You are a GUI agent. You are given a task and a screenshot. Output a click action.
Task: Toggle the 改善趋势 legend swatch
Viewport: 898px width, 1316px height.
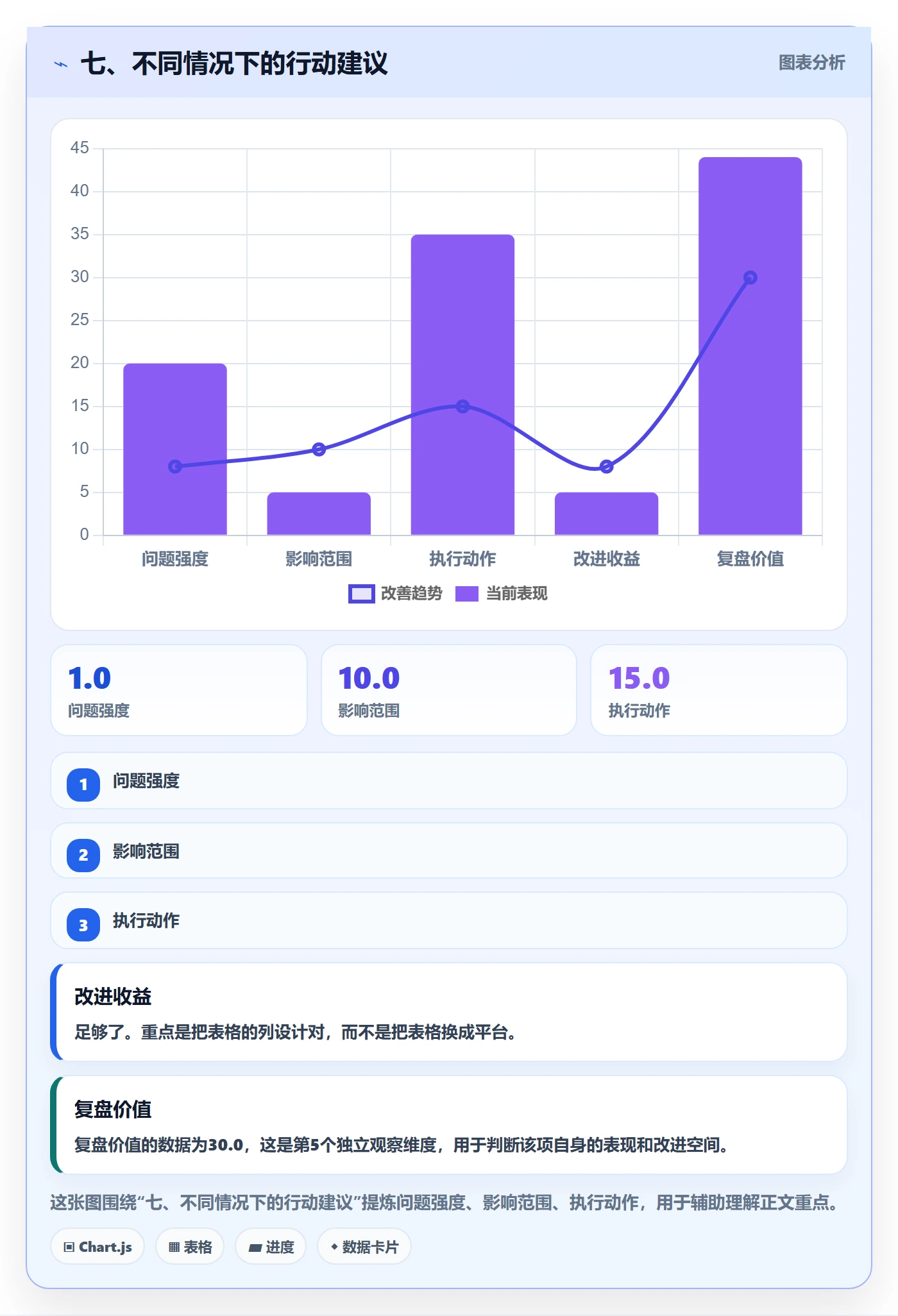point(361,594)
